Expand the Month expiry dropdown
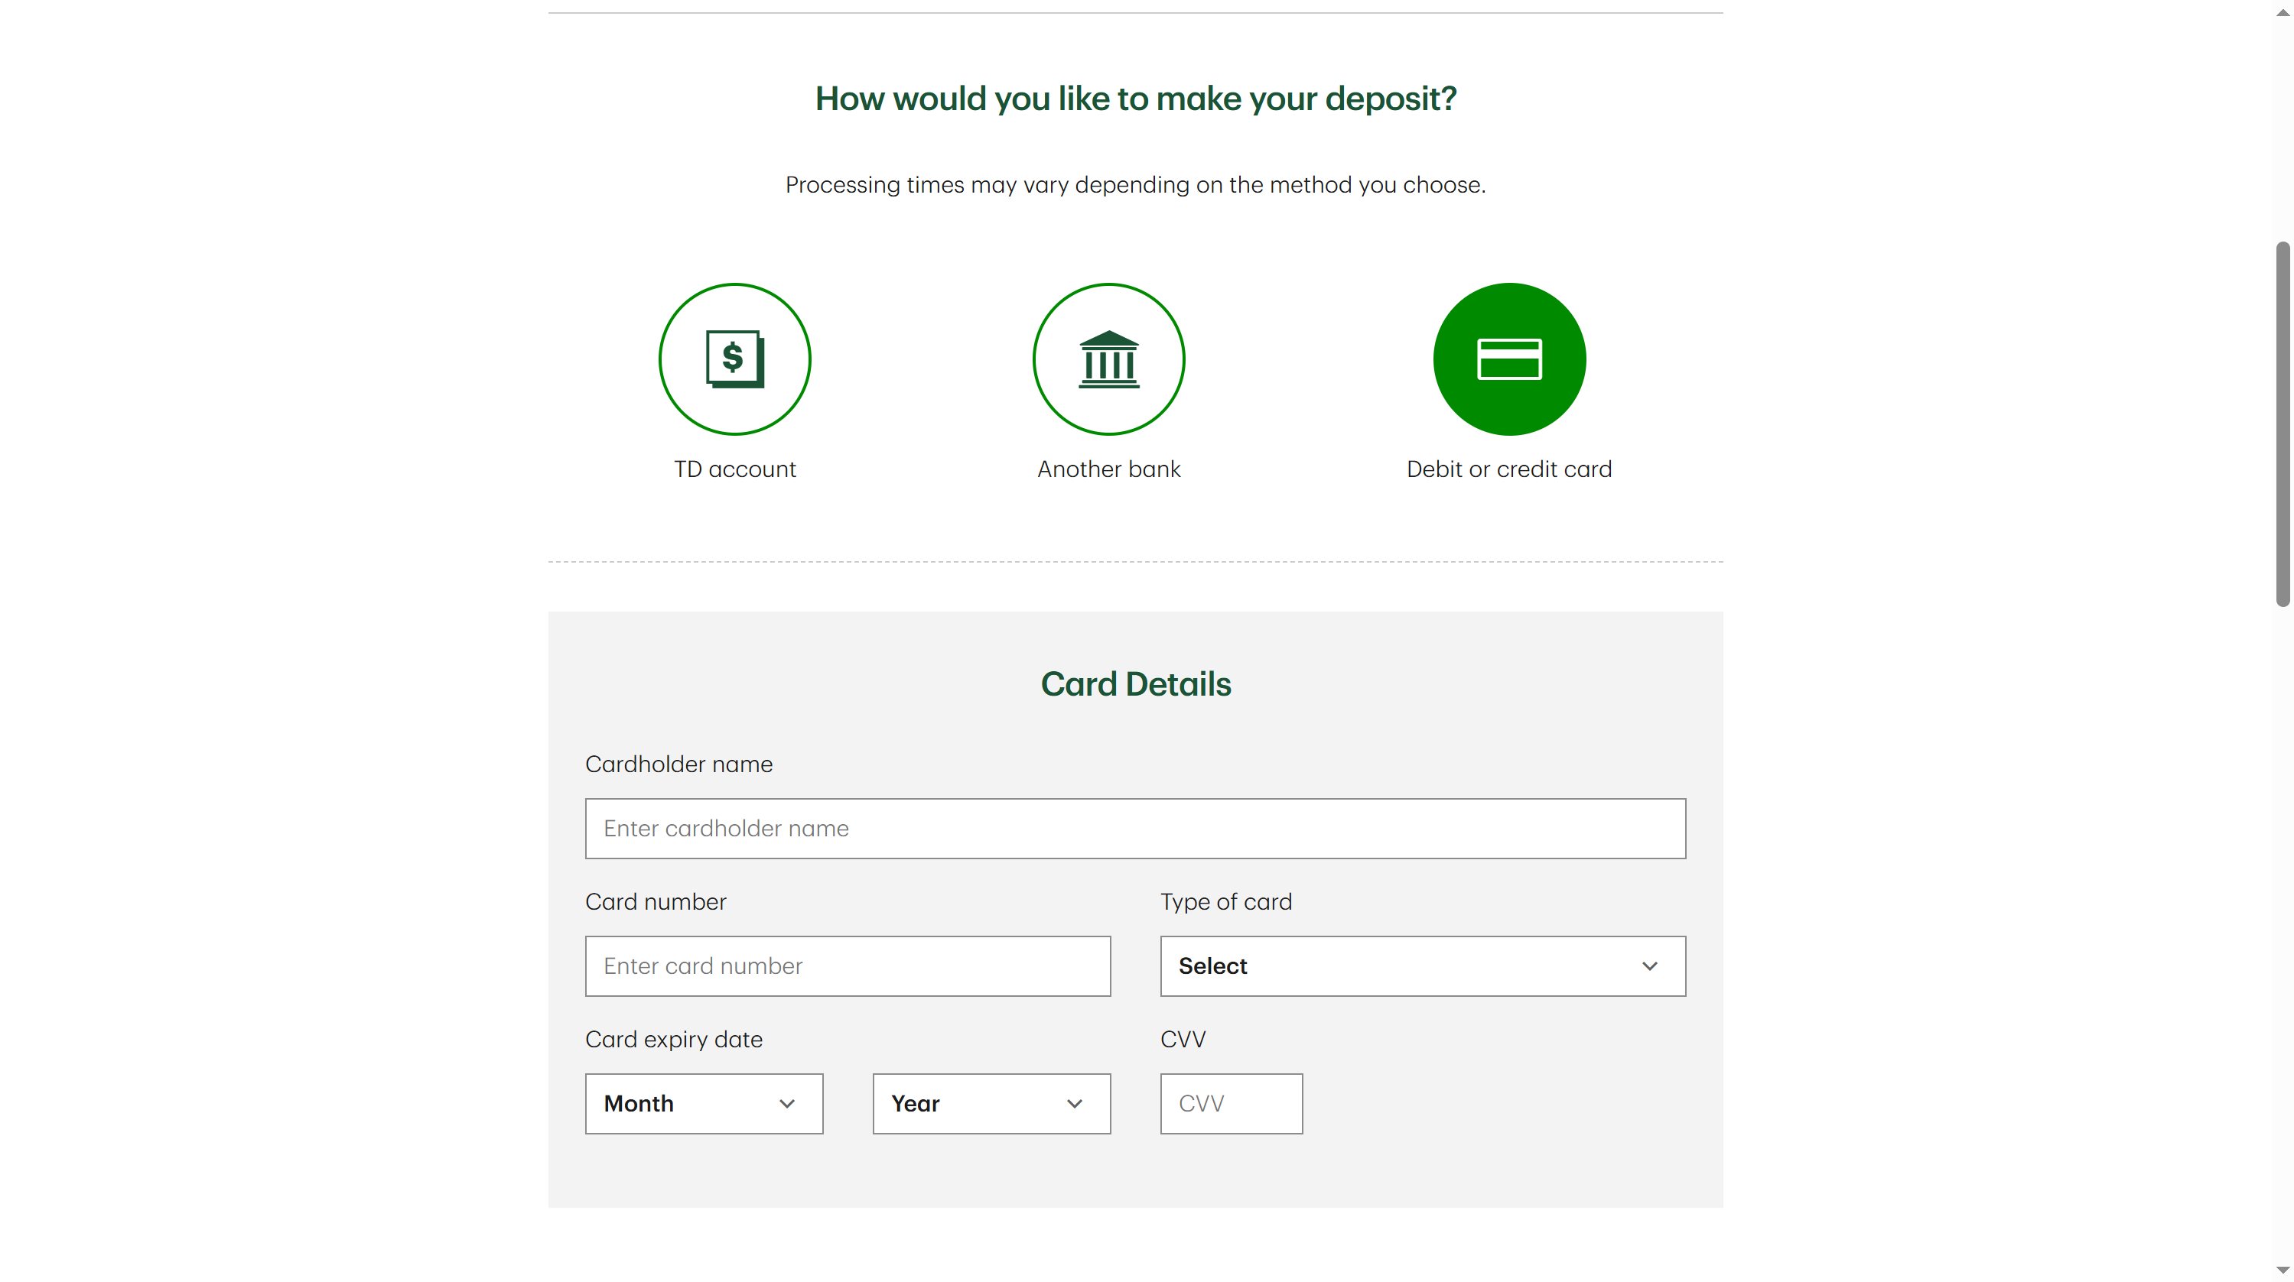The width and height of the screenshot is (2294, 1282). (x=704, y=1104)
